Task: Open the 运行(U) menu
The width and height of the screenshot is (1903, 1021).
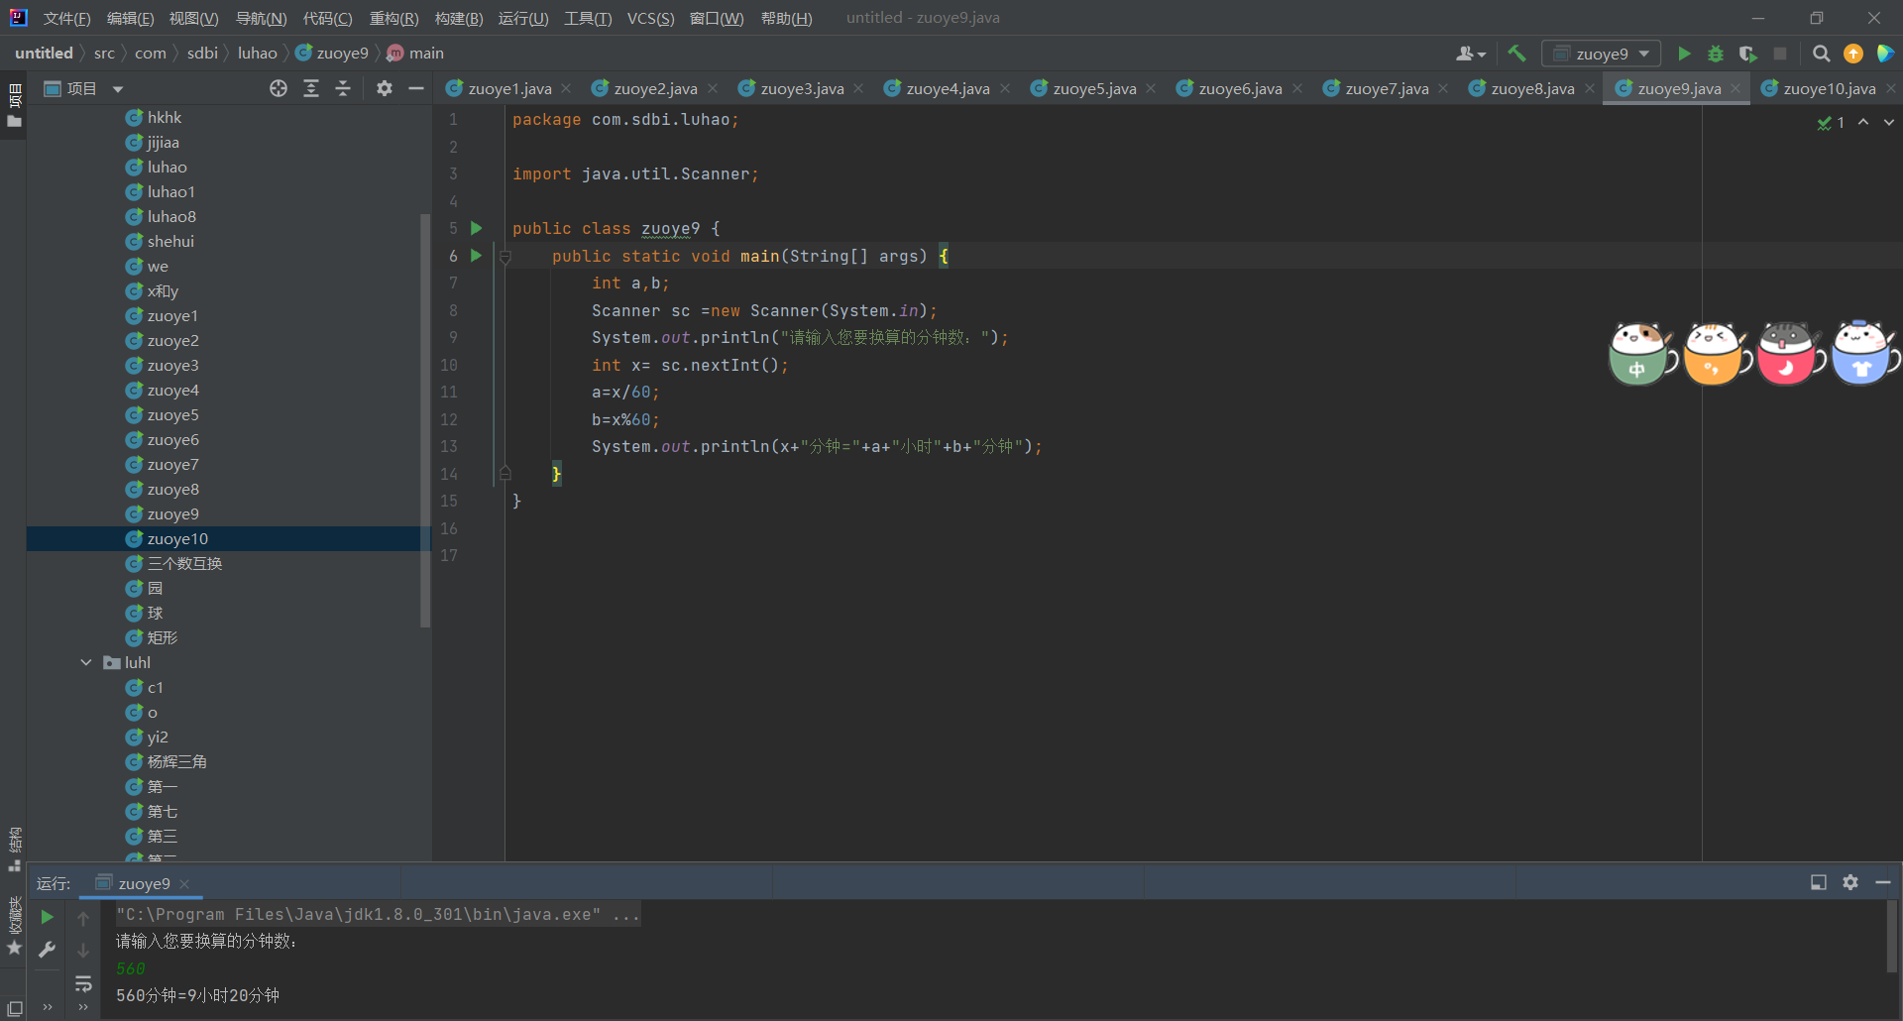Action: click(522, 18)
